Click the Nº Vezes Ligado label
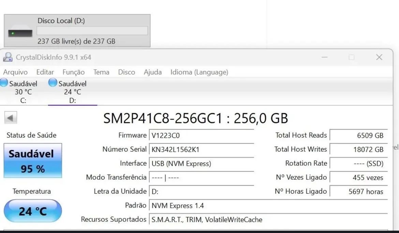The image size is (399, 233). 301,177
